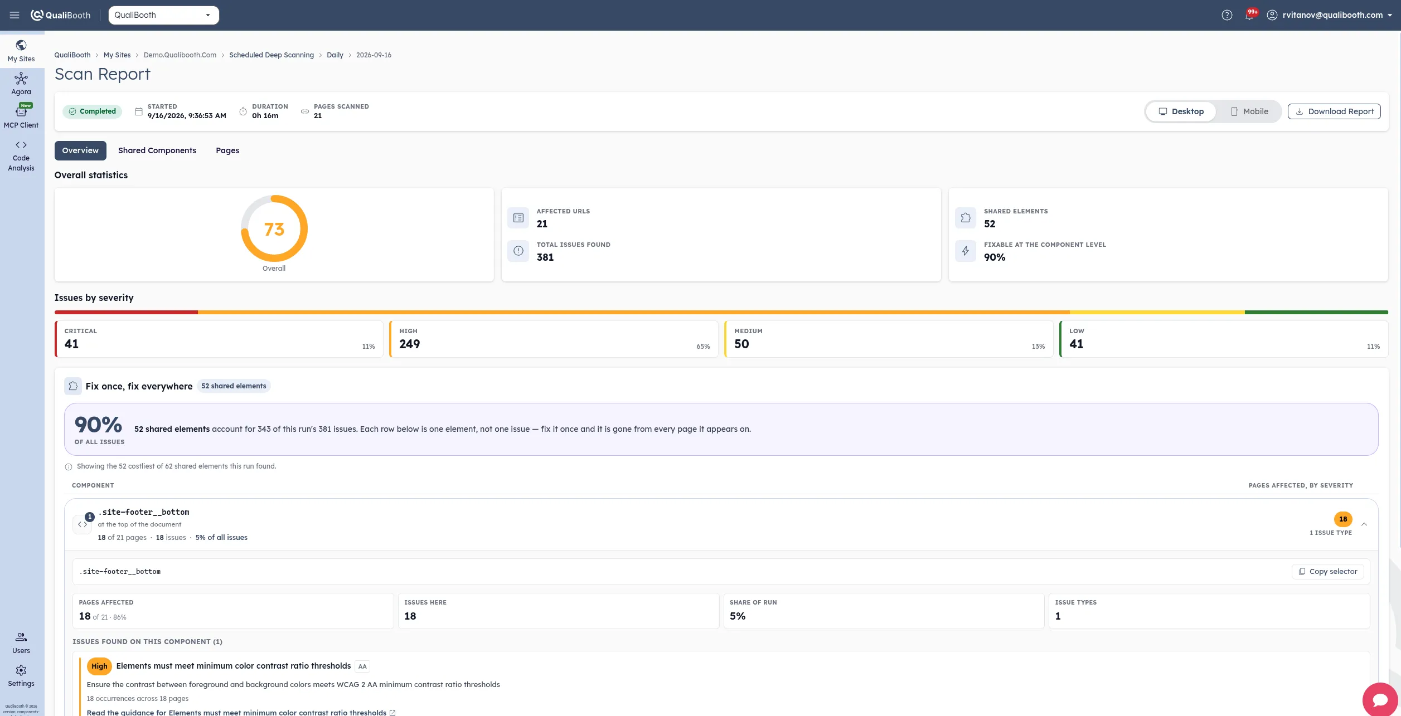Click the 52 shared elements badge
This screenshot has width=1401, height=716.
234,386
